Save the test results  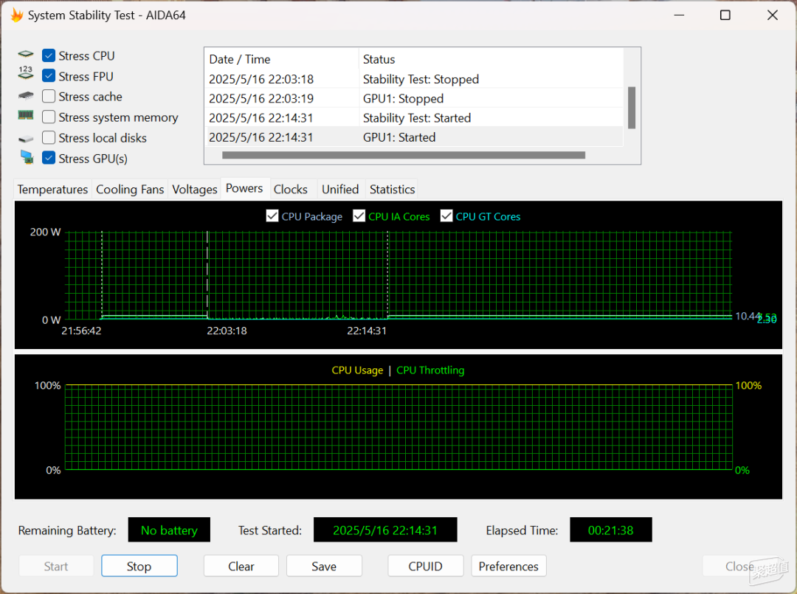pyautogui.click(x=324, y=566)
